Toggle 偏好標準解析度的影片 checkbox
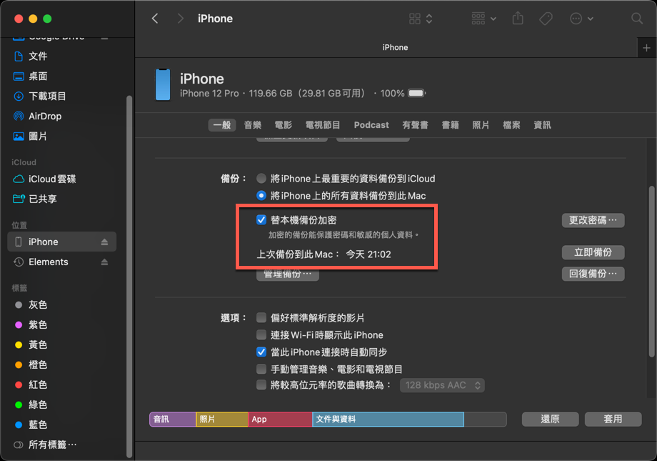Viewport: 657px width, 461px height. click(x=261, y=317)
